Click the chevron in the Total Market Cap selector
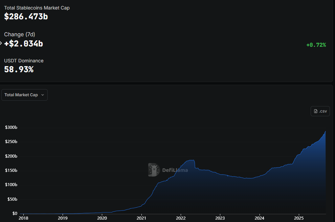This screenshot has width=335, height=222. tap(43, 95)
